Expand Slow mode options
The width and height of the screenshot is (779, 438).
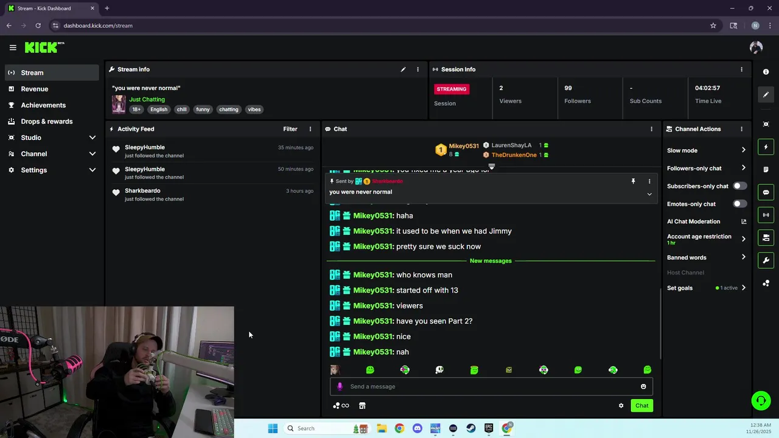(707, 150)
